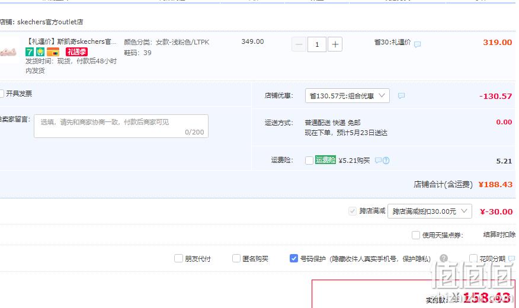Click the quantity input field showing 1
Screen dimensions: 519x308
[x=317, y=44]
